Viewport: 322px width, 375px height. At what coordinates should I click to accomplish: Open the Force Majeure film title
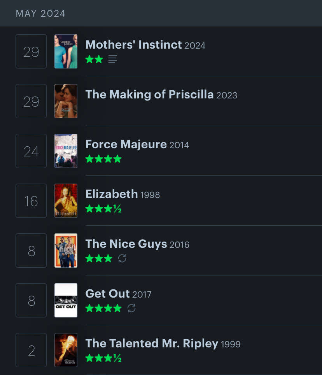tap(126, 144)
